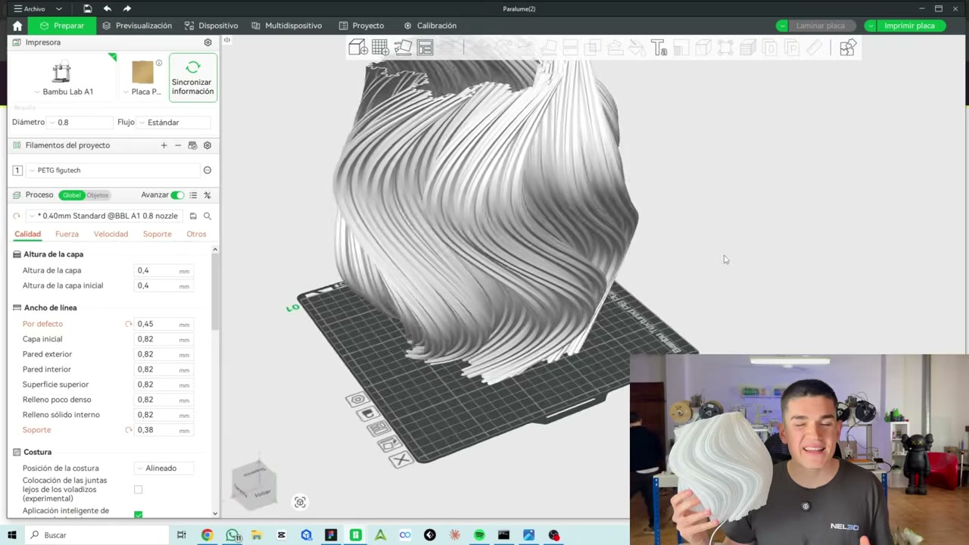Click the Imprimir placa button
969x545 pixels.
(x=909, y=26)
